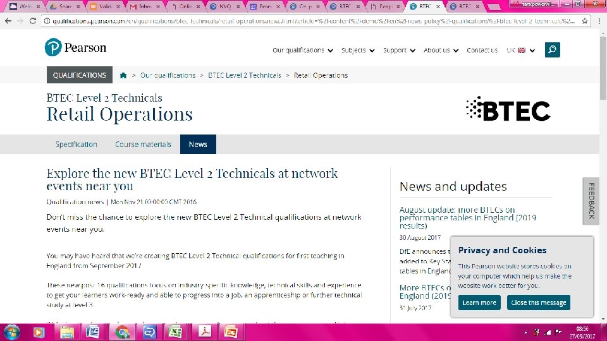Expand the Subjects dropdown
The height and width of the screenshot is (341, 607).
coord(358,51)
